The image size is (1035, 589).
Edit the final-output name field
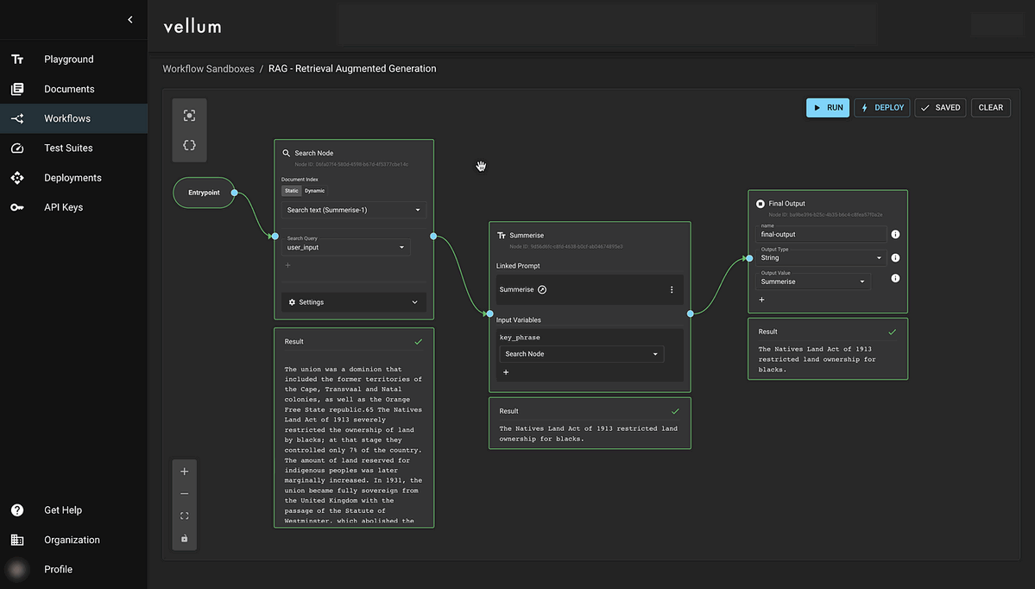[820, 234]
